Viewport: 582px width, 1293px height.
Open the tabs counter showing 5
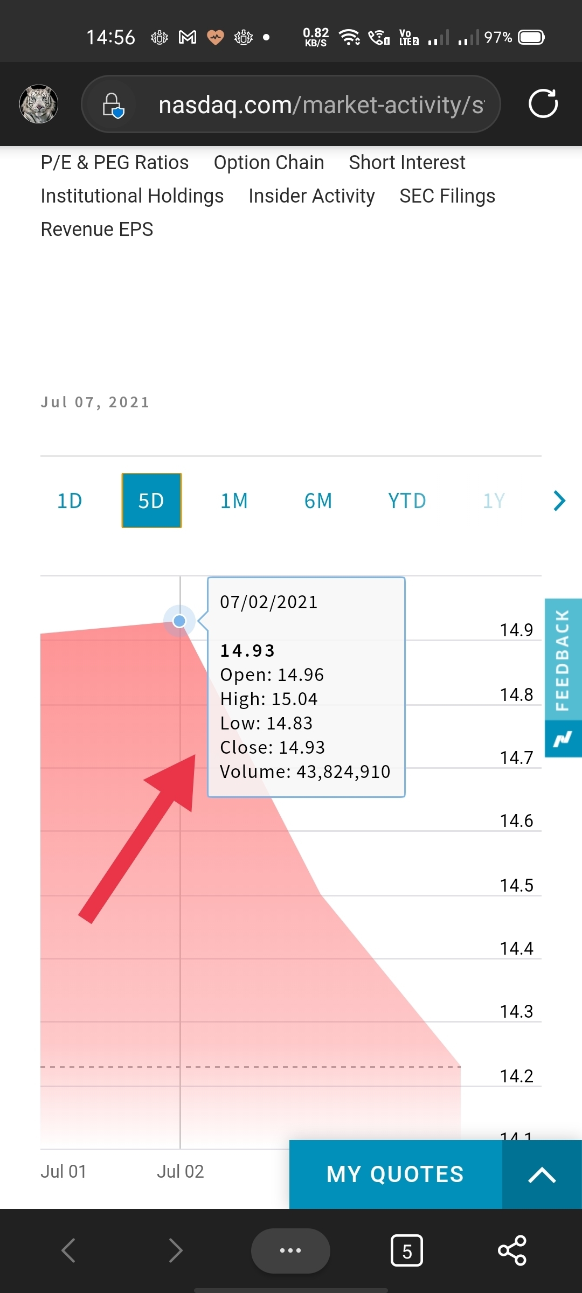click(x=406, y=1250)
